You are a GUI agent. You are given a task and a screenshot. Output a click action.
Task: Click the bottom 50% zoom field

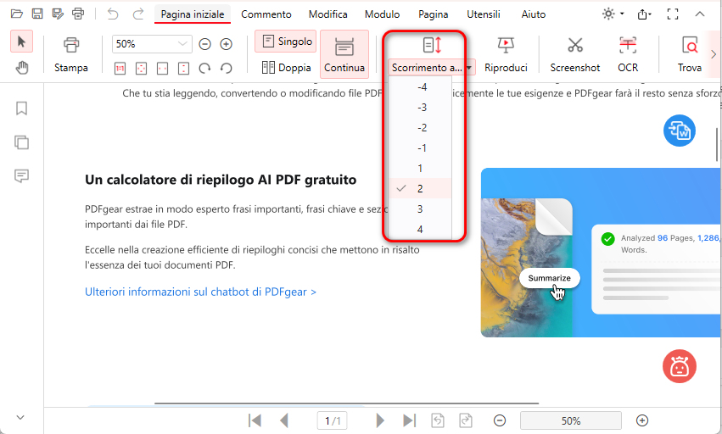(x=570, y=420)
